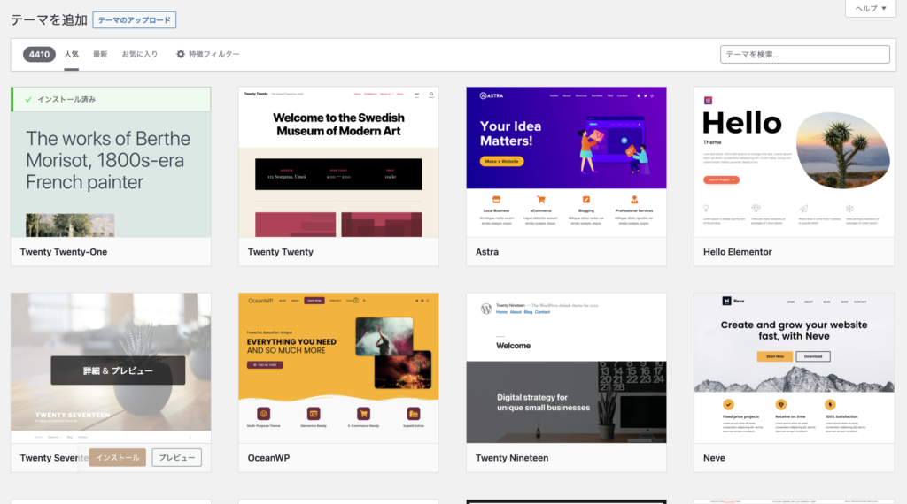This screenshot has width=907, height=504.
Task: Open 特徴フィルター options
Action: [207, 54]
